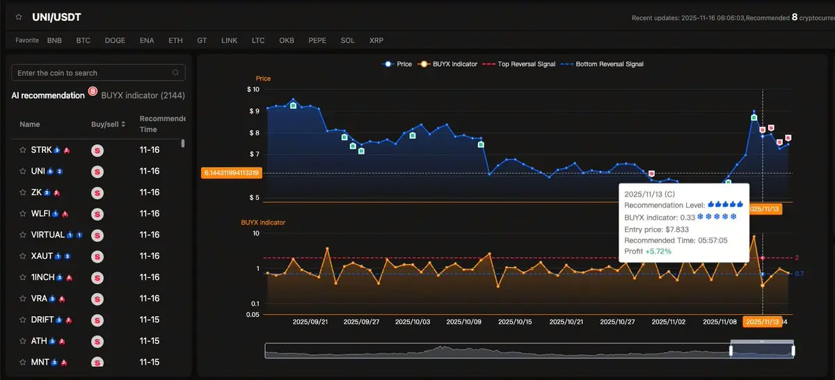
Task: Focus the coin search field
Action: [98, 72]
